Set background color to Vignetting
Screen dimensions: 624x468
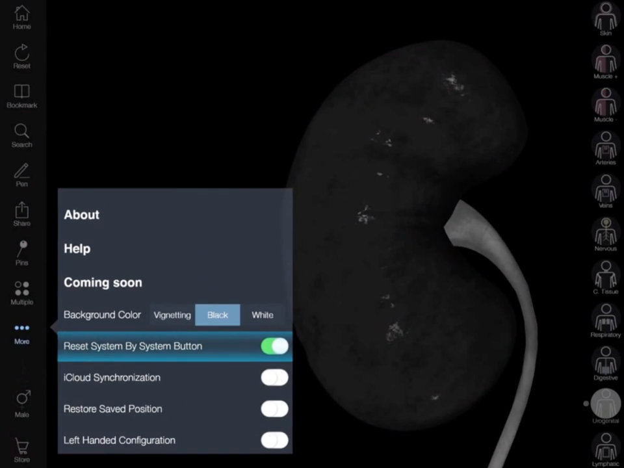pyautogui.click(x=172, y=315)
